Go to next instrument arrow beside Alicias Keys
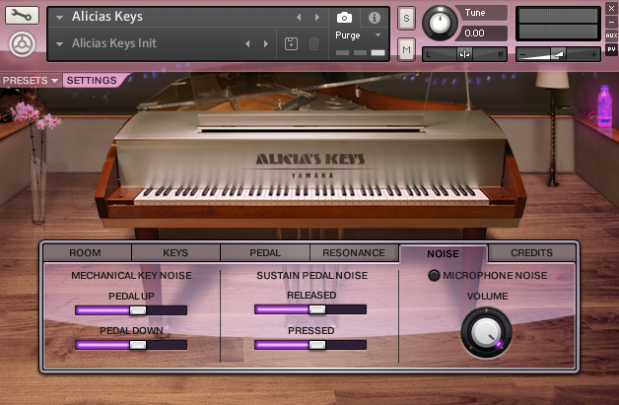The width and height of the screenshot is (619, 405). 316,18
